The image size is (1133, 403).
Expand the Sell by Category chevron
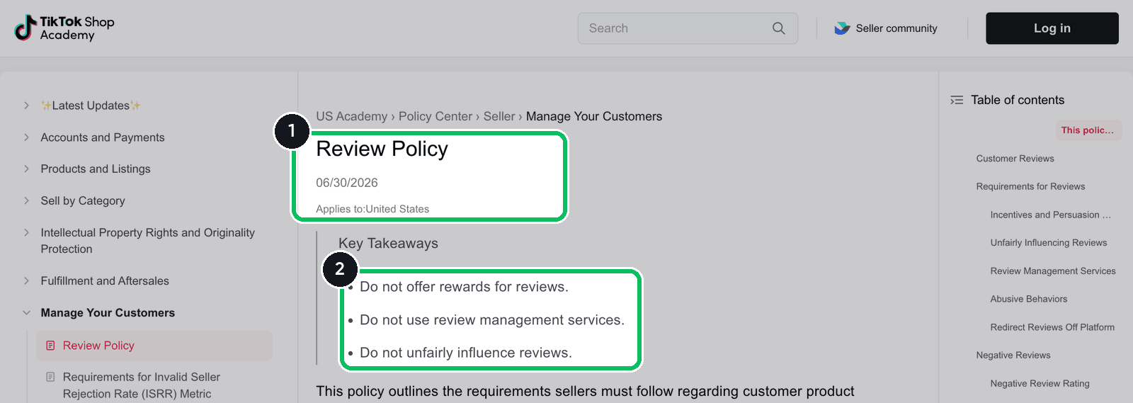coord(26,200)
